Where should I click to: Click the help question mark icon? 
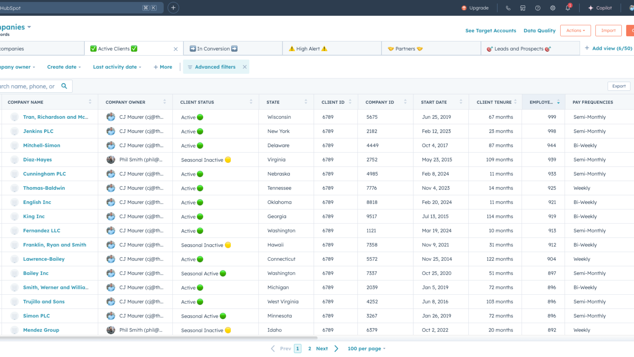[x=538, y=8]
